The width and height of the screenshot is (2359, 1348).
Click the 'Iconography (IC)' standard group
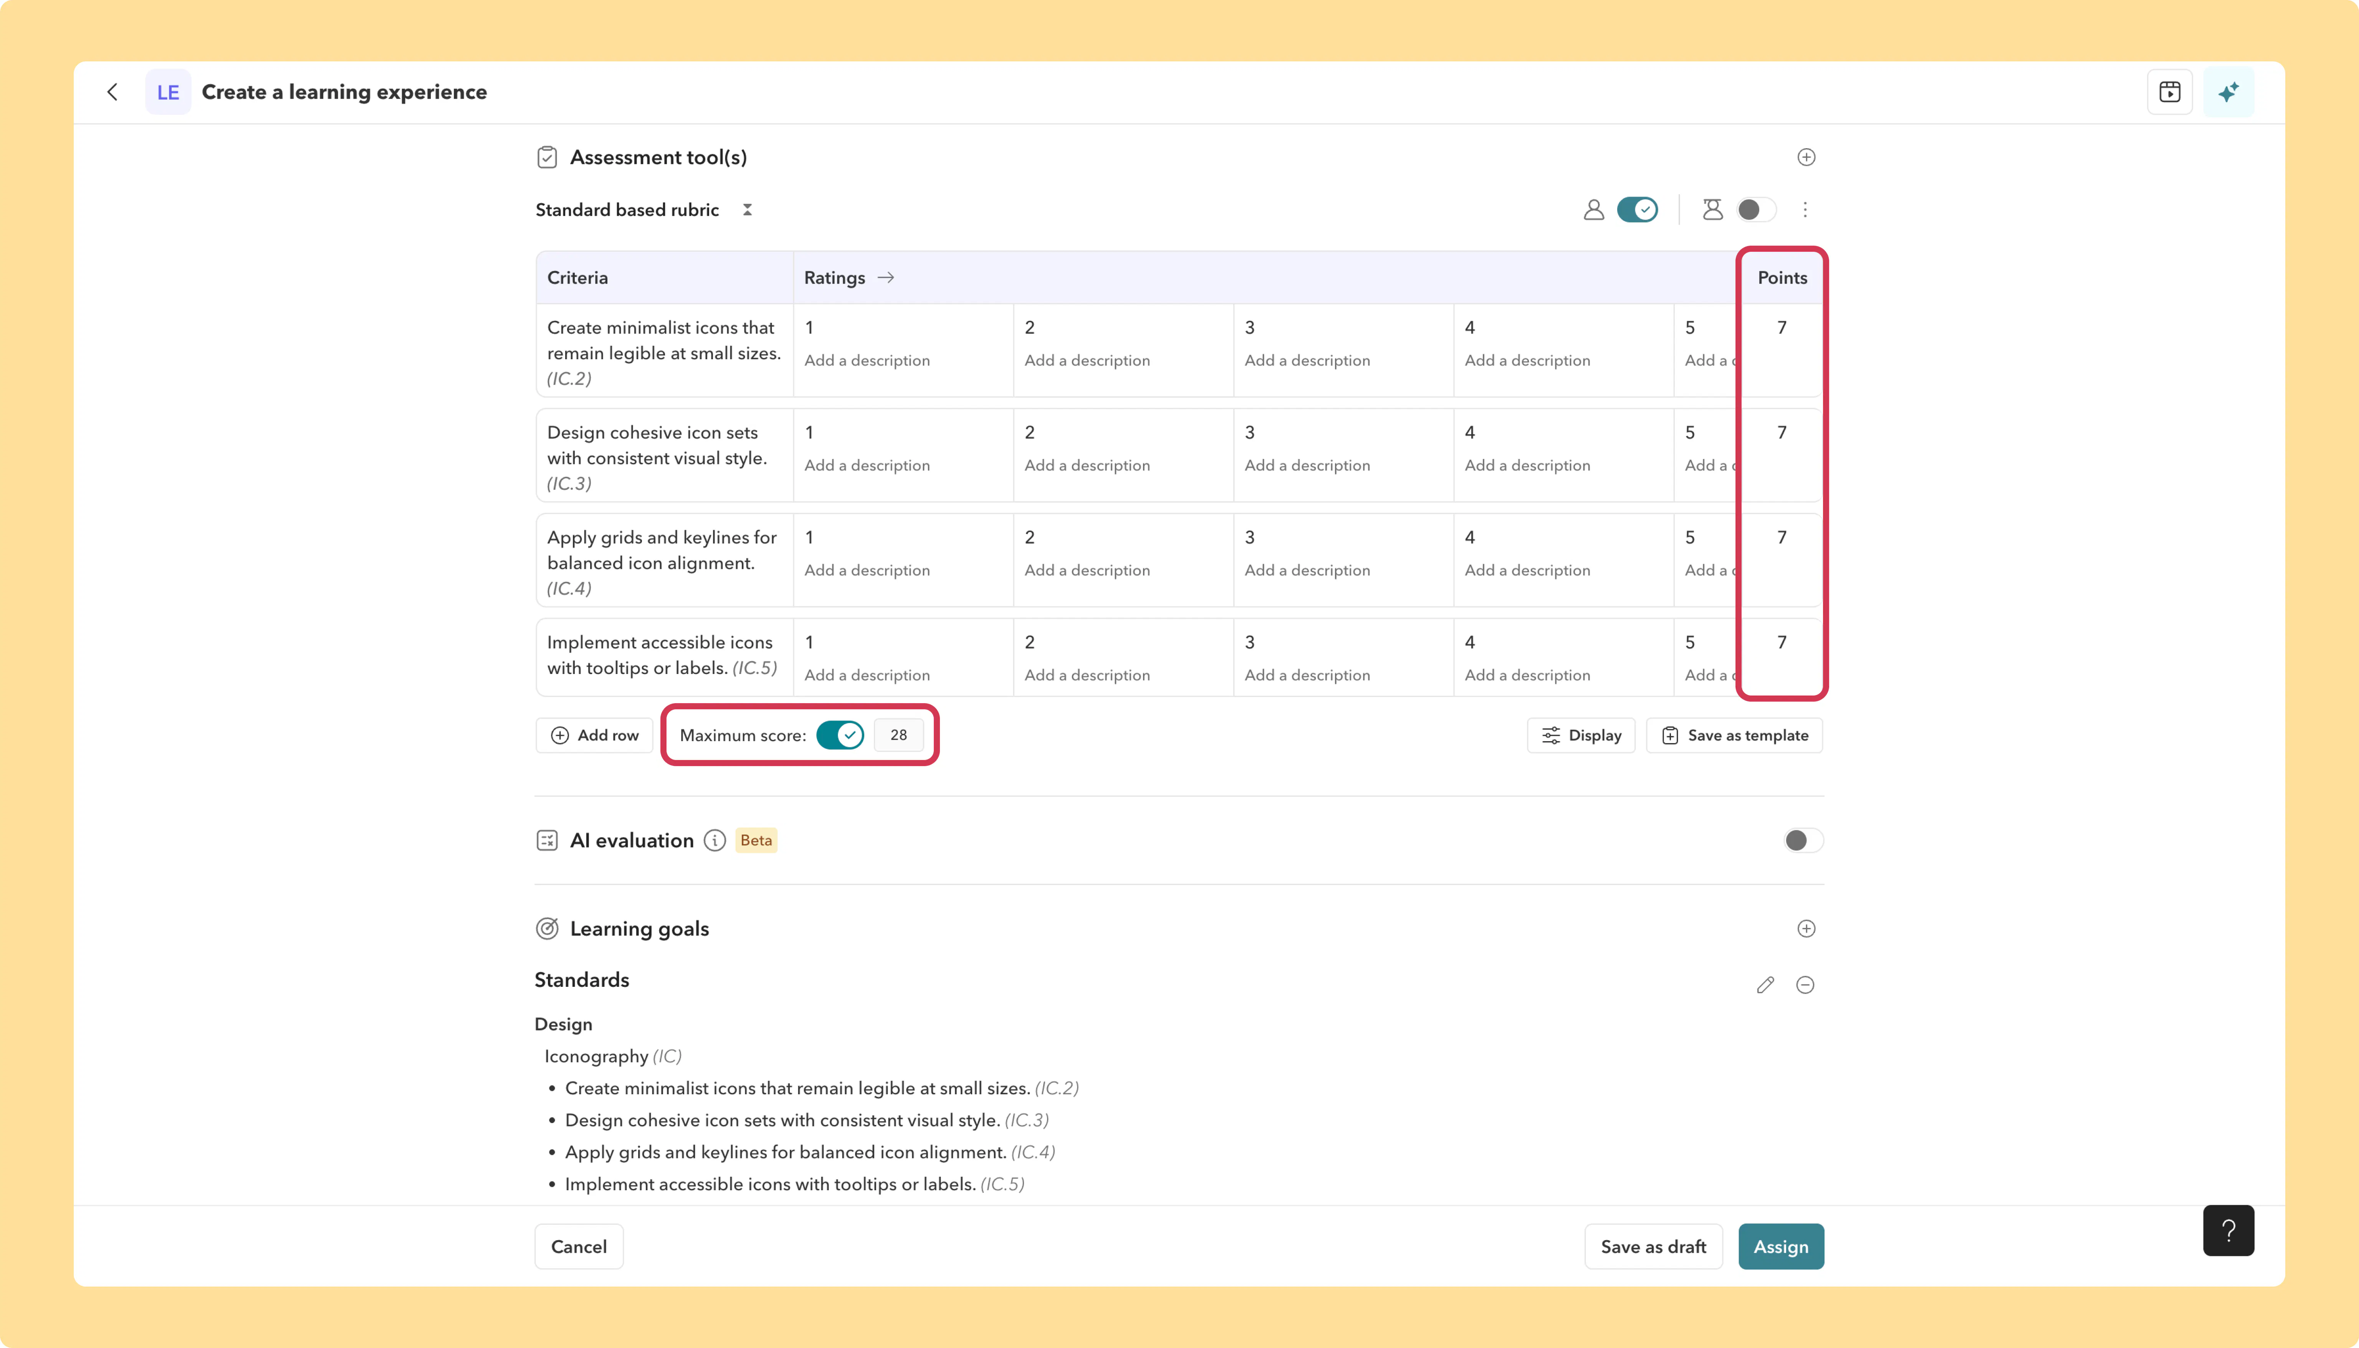pyautogui.click(x=613, y=1056)
